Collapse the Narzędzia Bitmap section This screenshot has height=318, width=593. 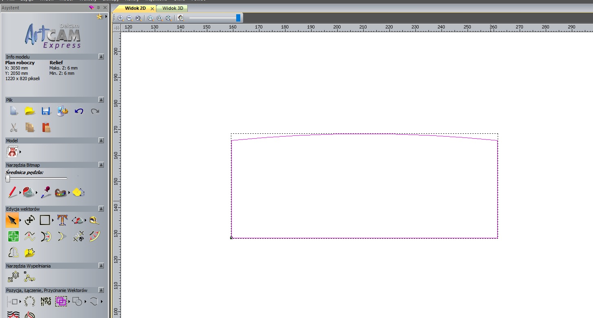point(101,165)
